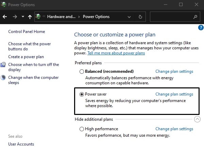Select the High performance plan
Image resolution: width=204 pixels, height=153 pixels.
(x=82, y=129)
